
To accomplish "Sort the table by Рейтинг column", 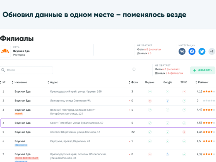I will (202, 83).
